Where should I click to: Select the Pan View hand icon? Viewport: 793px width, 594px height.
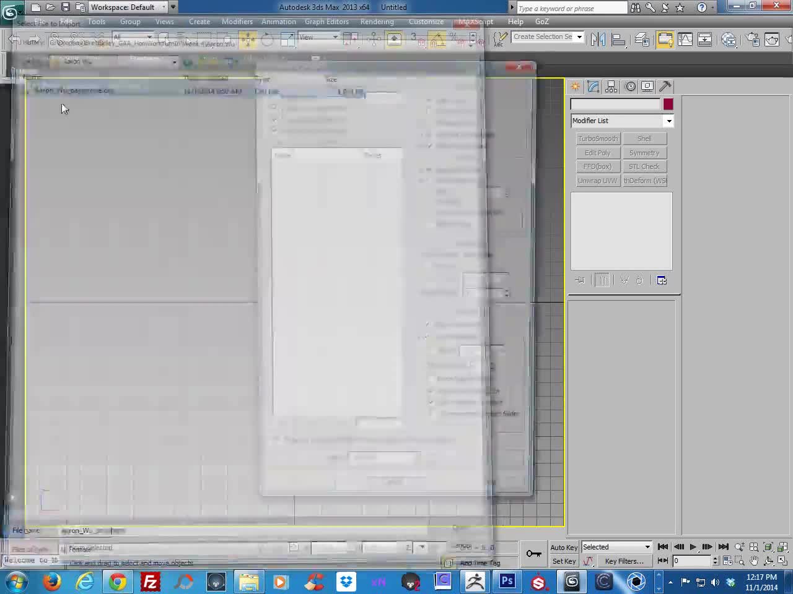(x=754, y=561)
